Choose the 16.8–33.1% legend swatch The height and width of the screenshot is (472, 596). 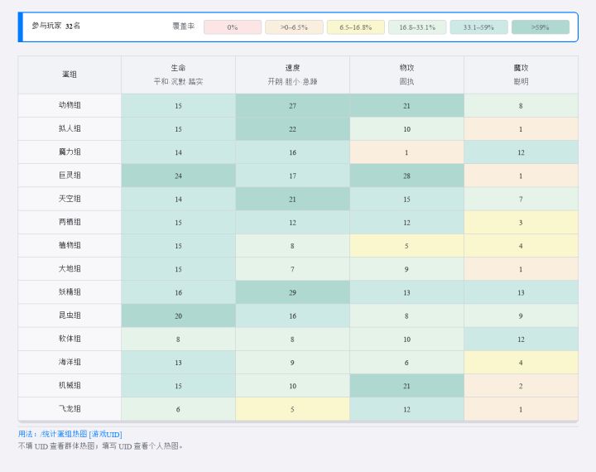pyautogui.click(x=417, y=27)
